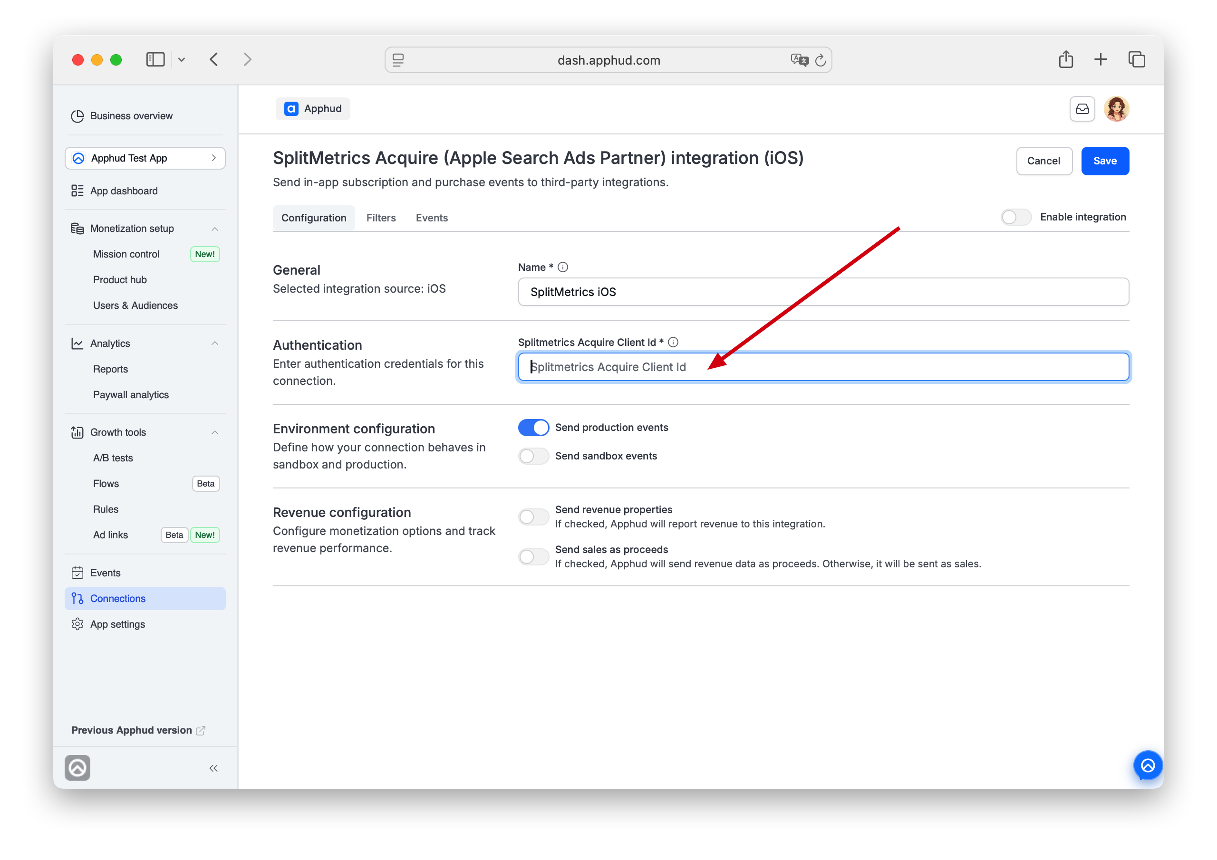
Task: Switch to the Events tab
Action: tap(432, 218)
